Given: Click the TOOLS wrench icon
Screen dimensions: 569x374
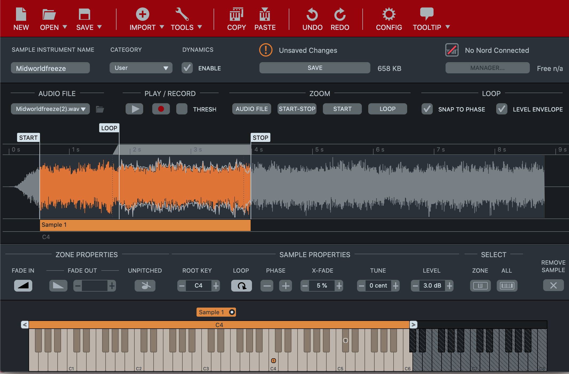Looking at the screenshot, I should tap(182, 14).
